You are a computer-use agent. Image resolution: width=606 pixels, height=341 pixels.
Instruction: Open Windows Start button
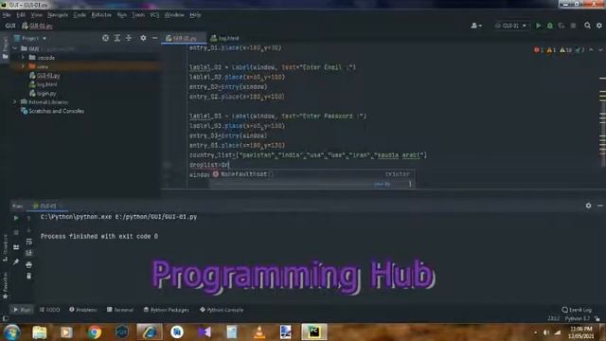tap(11, 332)
